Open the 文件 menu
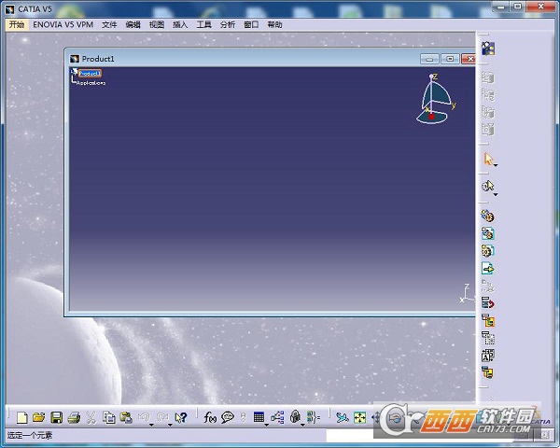Viewport: 560px width, 448px height. click(109, 24)
